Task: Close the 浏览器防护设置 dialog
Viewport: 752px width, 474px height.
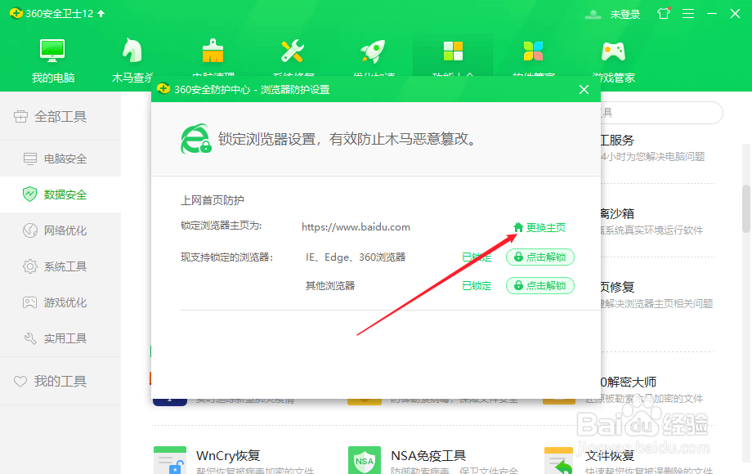Action: click(584, 90)
